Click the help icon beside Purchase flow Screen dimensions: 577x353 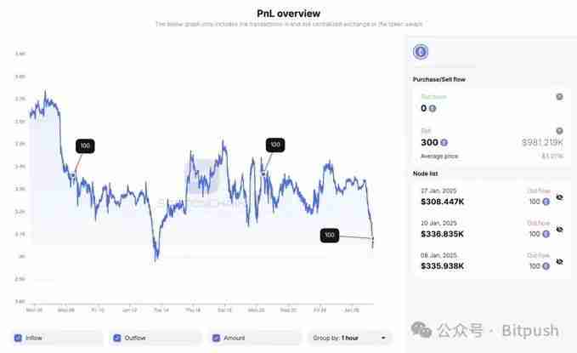559,97
